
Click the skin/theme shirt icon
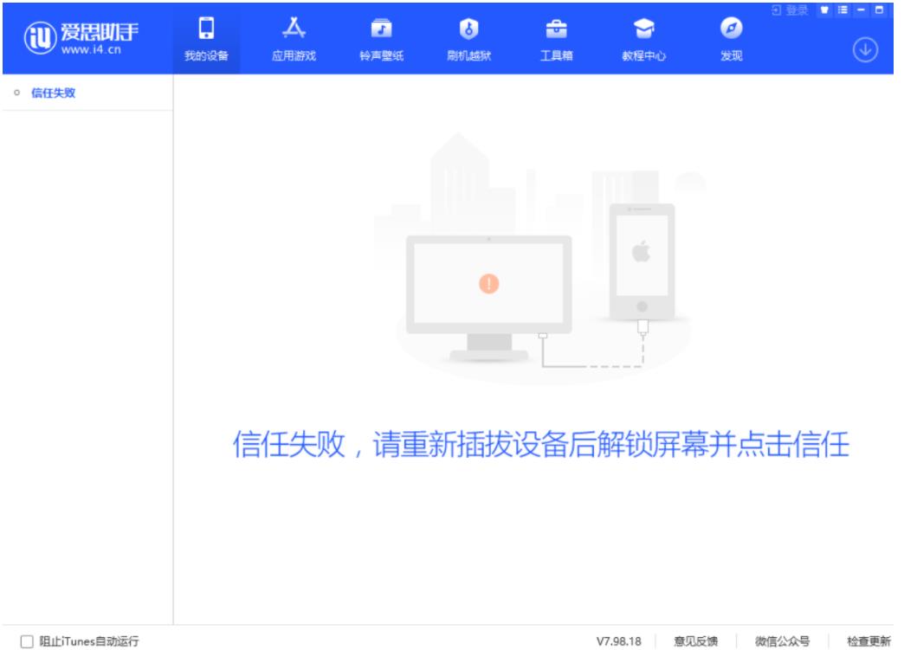coord(825,10)
